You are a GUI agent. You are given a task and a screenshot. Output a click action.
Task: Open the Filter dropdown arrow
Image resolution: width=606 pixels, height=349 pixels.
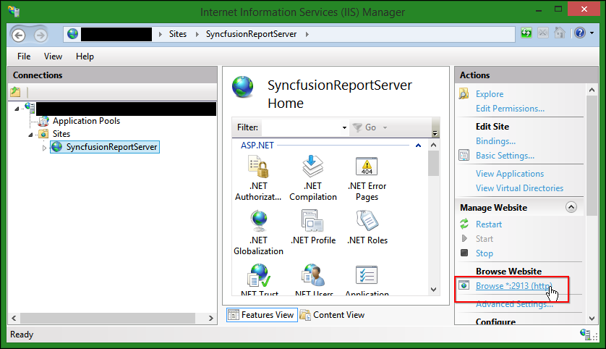point(344,127)
